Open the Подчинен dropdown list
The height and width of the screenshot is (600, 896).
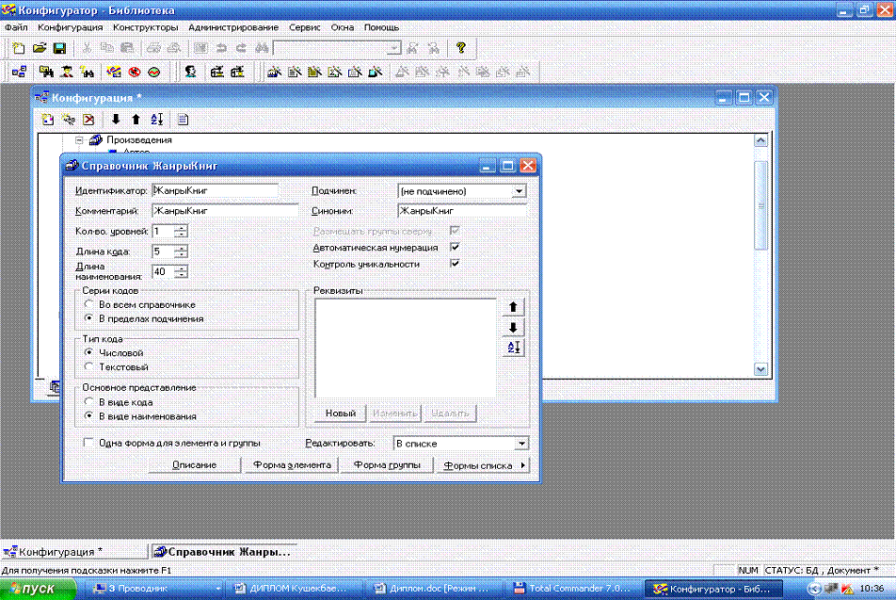519,191
